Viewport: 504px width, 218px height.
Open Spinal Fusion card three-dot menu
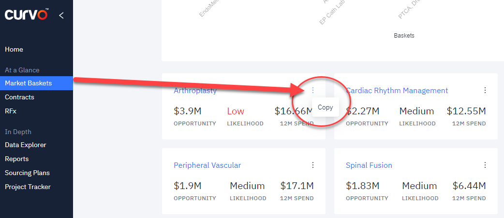pyautogui.click(x=485, y=165)
